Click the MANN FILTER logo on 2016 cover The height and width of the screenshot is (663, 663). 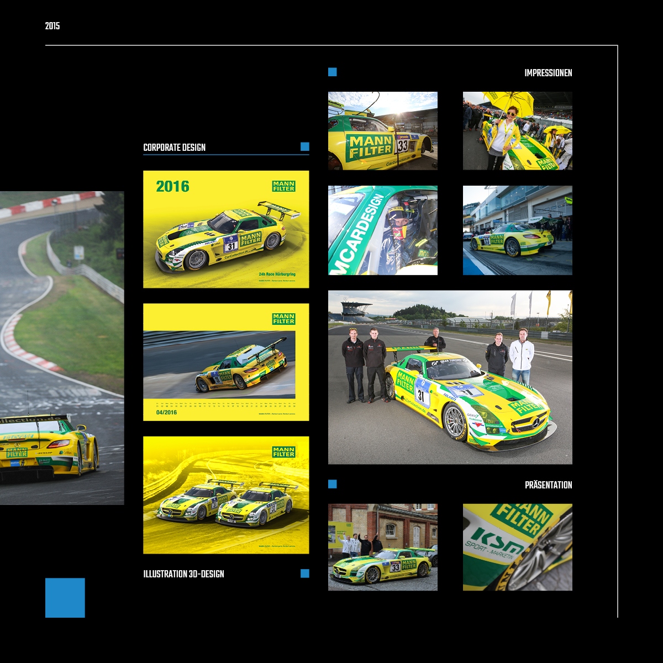click(x=283, y=186)
